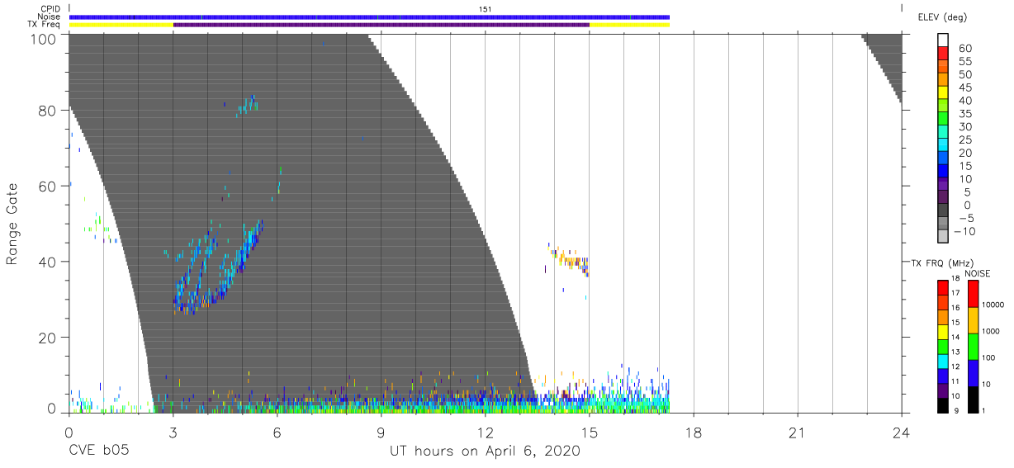Click the '−10' label on ELEV colorbar
The image size is (1014, 468).
[964, 231]
